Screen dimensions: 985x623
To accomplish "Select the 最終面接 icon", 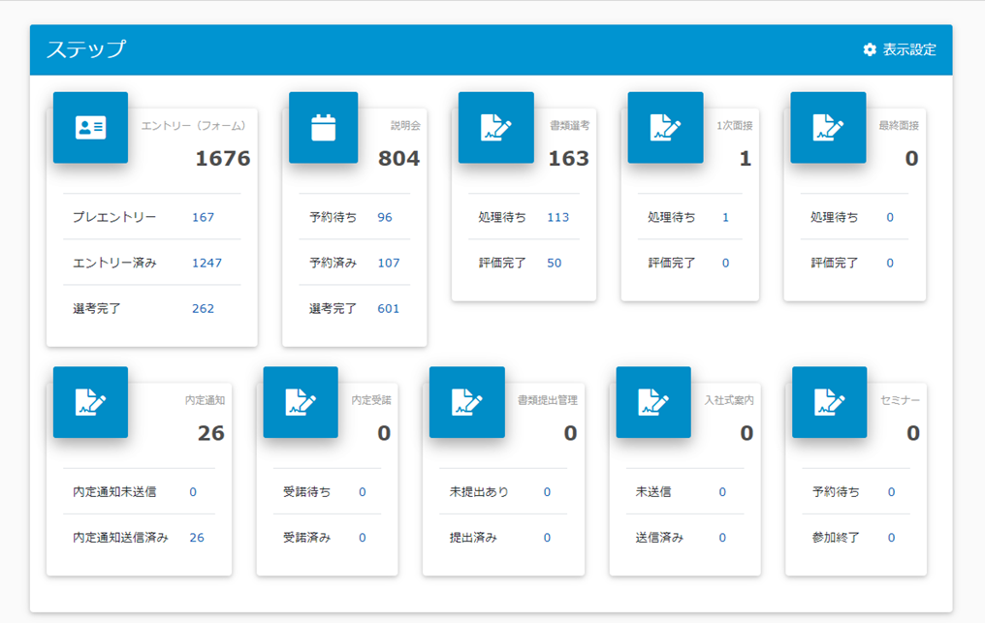I will [x=828, y=128].
